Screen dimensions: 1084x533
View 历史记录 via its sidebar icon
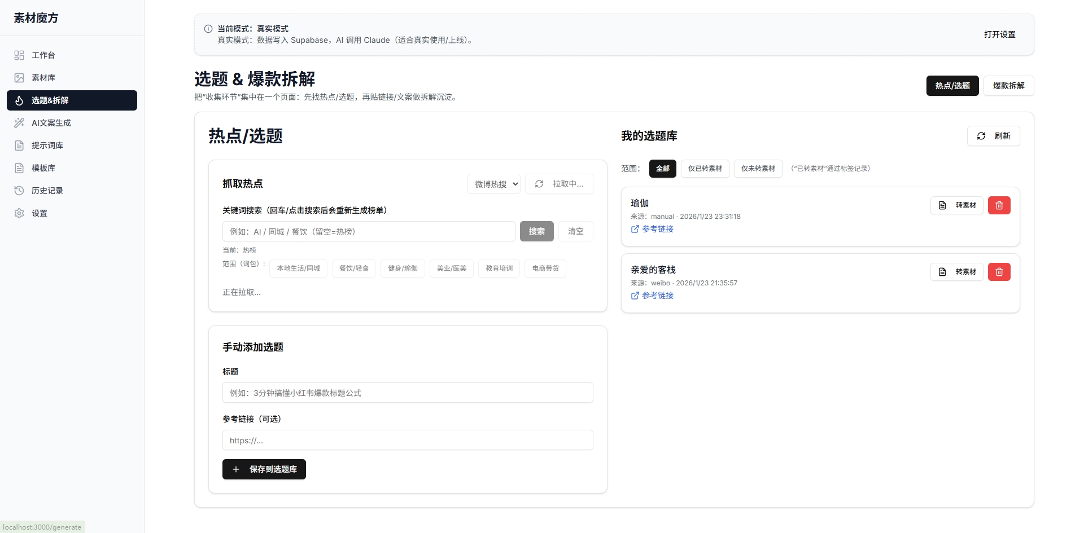click(x=47, y=191)
